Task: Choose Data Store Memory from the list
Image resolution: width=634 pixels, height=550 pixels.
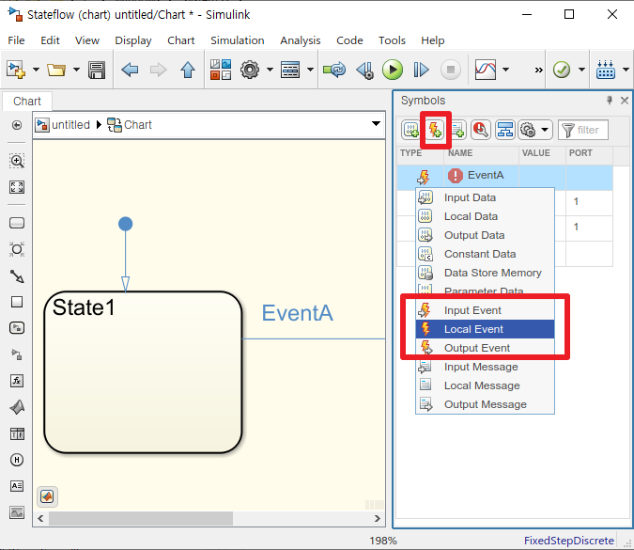Action: tap(485, 273)
